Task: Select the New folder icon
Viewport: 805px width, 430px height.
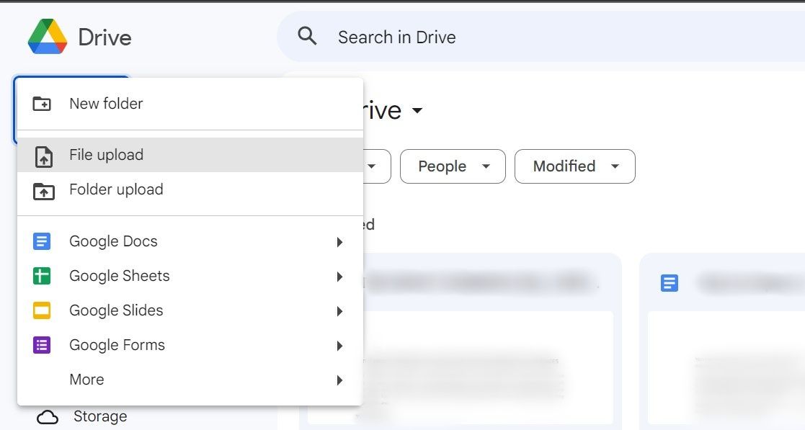Action: pos(43,103)
